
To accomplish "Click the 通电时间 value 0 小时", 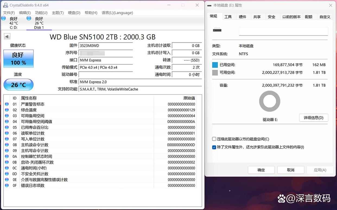I will 187,75.
